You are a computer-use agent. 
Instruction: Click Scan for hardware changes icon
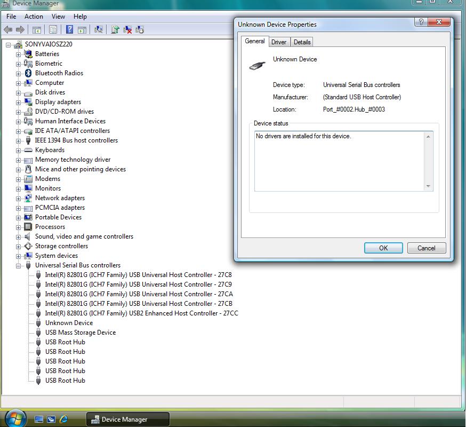98,29
